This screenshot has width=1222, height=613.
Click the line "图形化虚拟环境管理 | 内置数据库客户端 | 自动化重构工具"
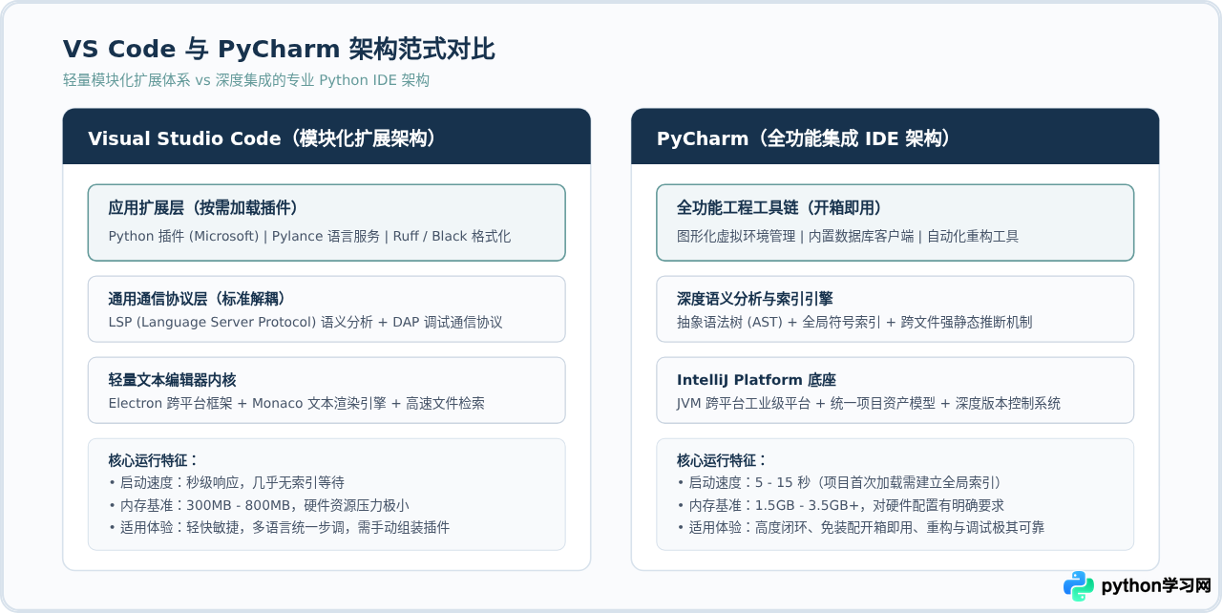(x=848, y=236)
